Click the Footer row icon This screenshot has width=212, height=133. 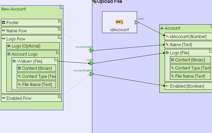[4, 23]
